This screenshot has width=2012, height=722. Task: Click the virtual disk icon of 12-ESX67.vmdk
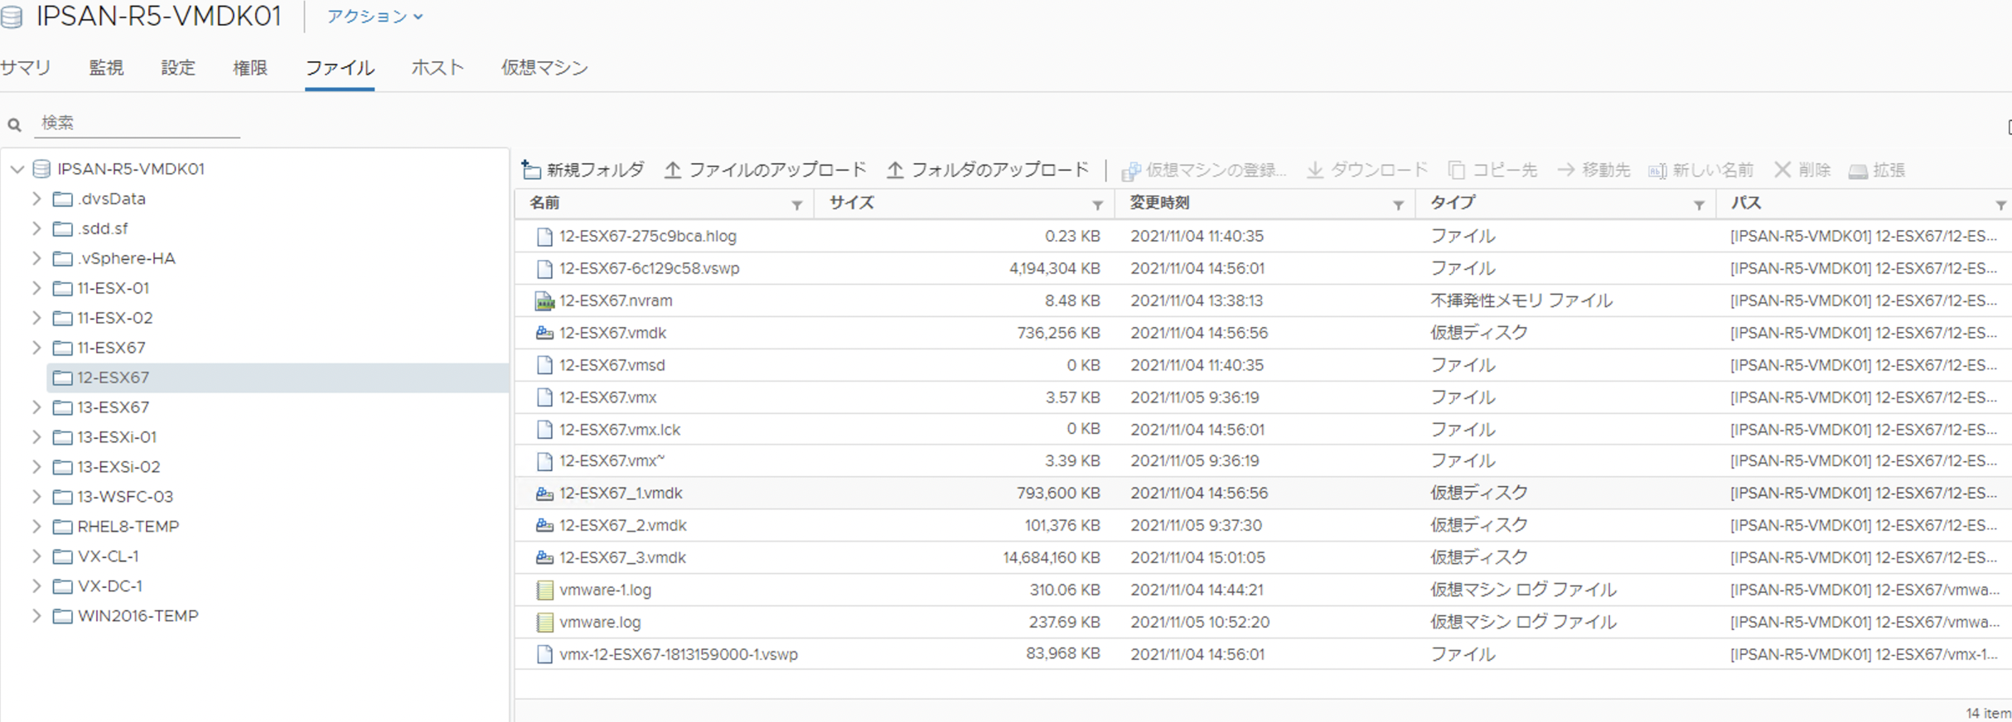[x=544, y=333]
